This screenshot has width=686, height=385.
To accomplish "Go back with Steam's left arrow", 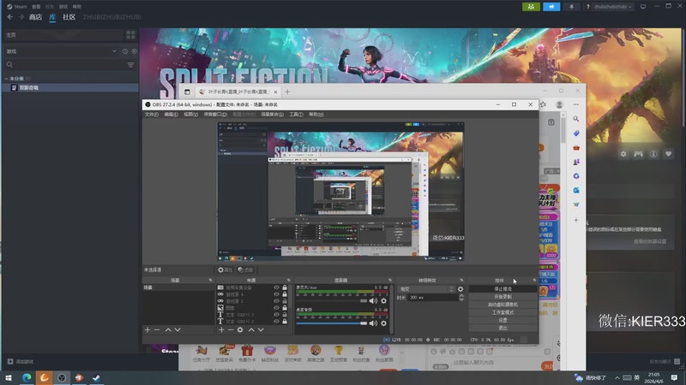I will pos(10,17).
